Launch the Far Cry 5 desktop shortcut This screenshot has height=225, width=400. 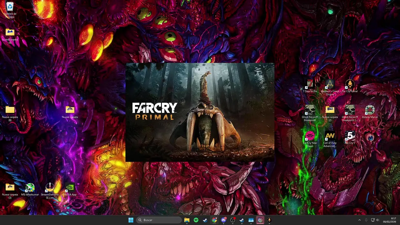pos(350,138)
